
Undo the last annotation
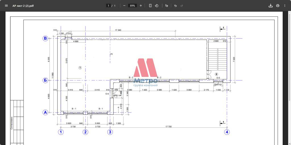point(175,6)
